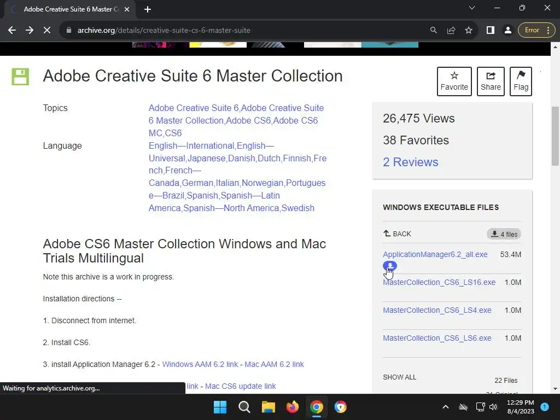This screenshot has width=560, height=420.
Task: Open the shield app in the taskbar
Action: click(340, 407)
